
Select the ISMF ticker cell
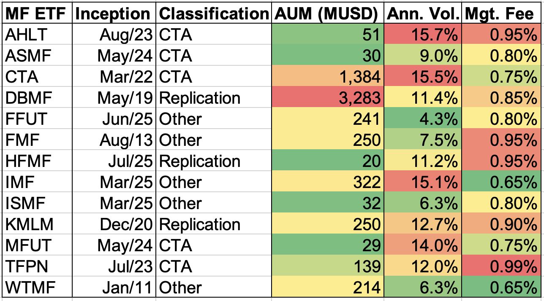click(x=37, y=203)
